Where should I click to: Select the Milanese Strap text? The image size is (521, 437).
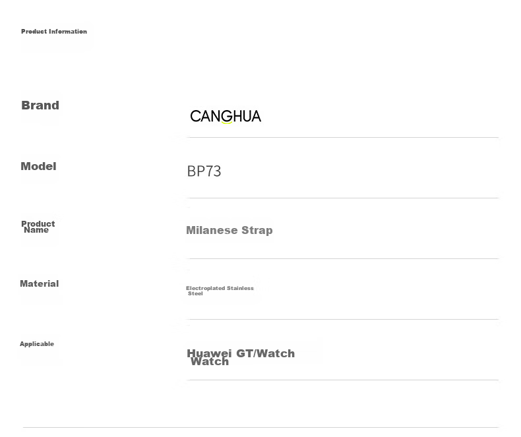pos(230,230)
